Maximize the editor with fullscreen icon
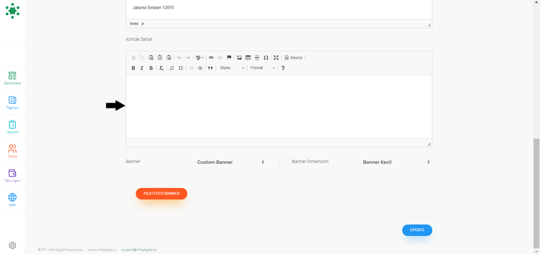540x254 pixels. (276, 58)
